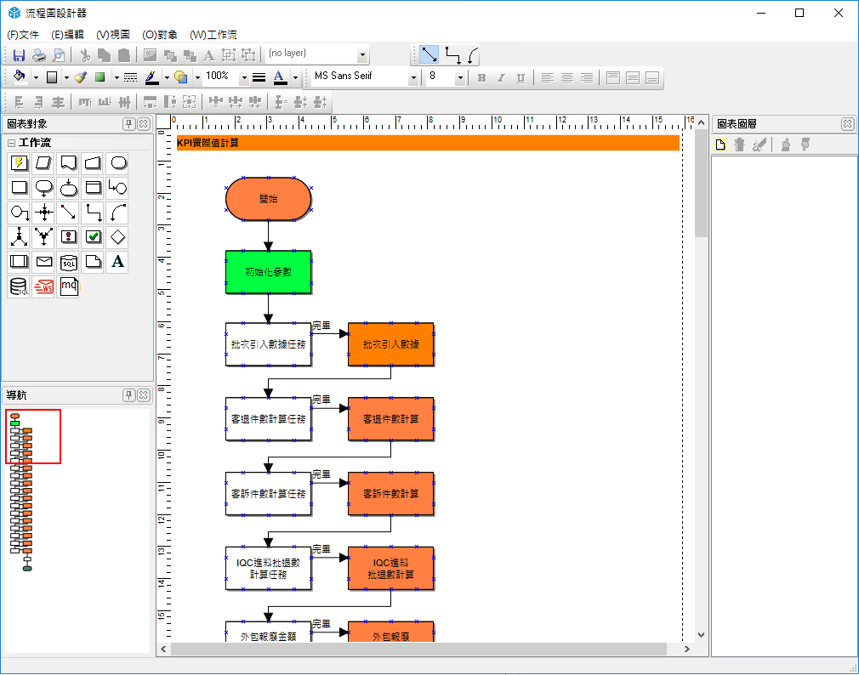The width and height of the screenshot is (859, 675).
Task: Choose the red exclamation shape
Action: tap(69, 237)
